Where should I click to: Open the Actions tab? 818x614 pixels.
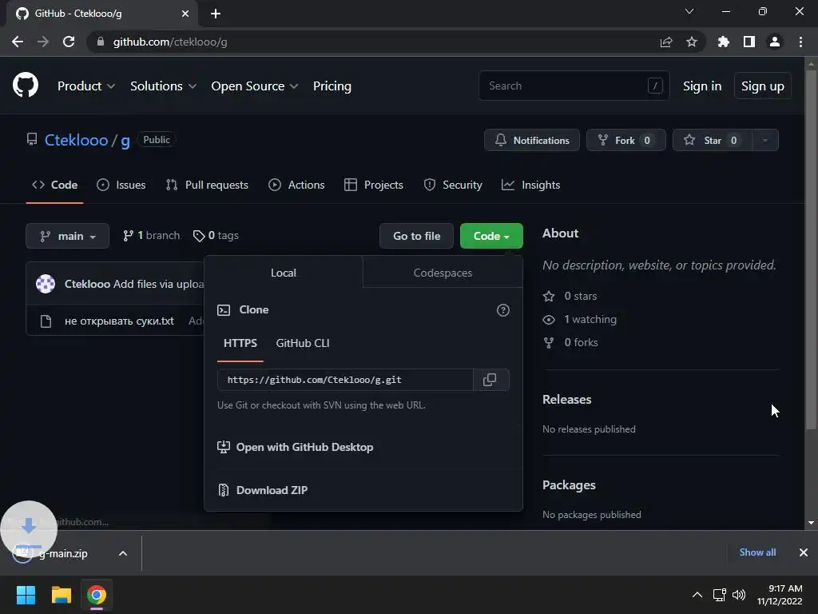pos(296,185)
